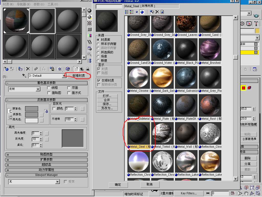Collapse the 反射基本参数 rollout
262x197 pixels.
47,100
